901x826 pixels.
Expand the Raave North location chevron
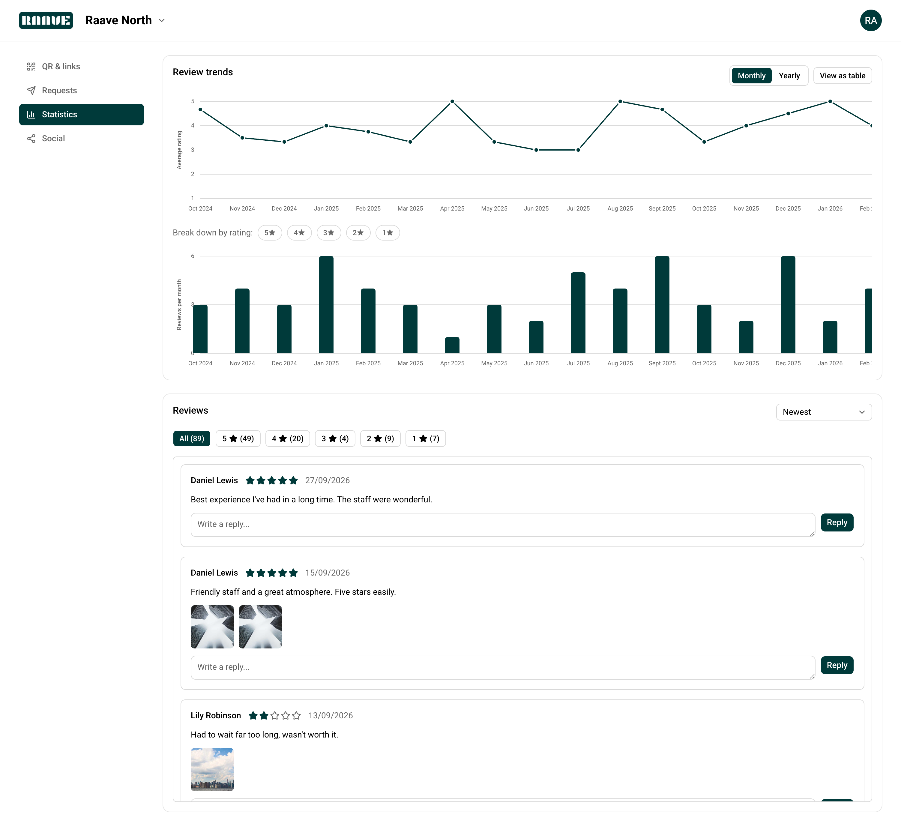click(x=162, y=21)
